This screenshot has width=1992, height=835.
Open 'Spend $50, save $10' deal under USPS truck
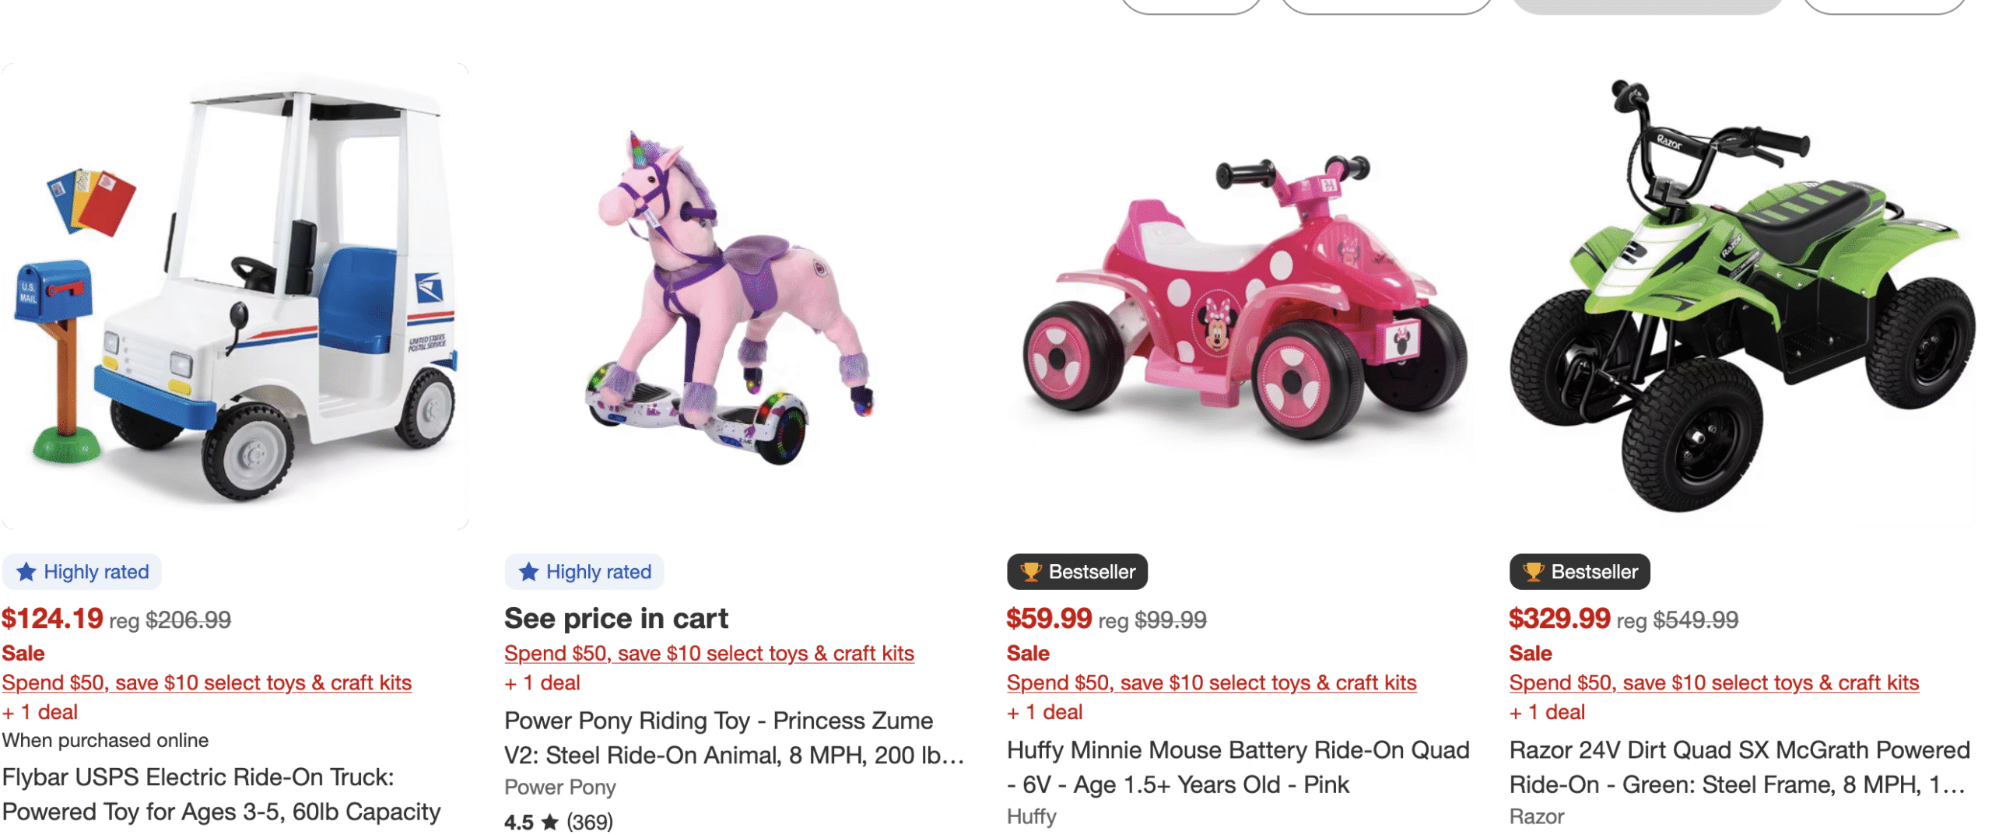(209, 682)
